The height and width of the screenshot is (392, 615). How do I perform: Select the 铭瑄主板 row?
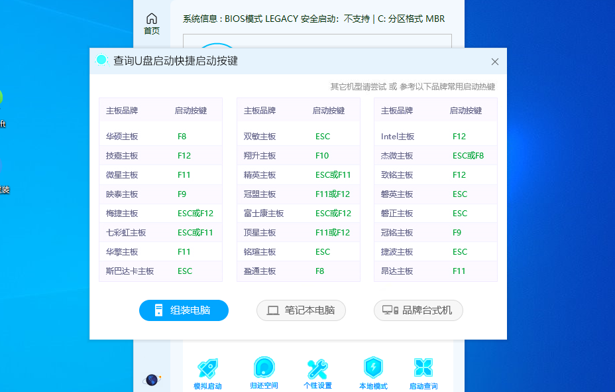[298, 251]
